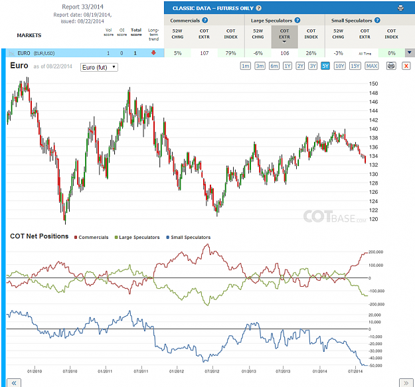
Task: Switch chart range to 6m
Action: (274, 66)
